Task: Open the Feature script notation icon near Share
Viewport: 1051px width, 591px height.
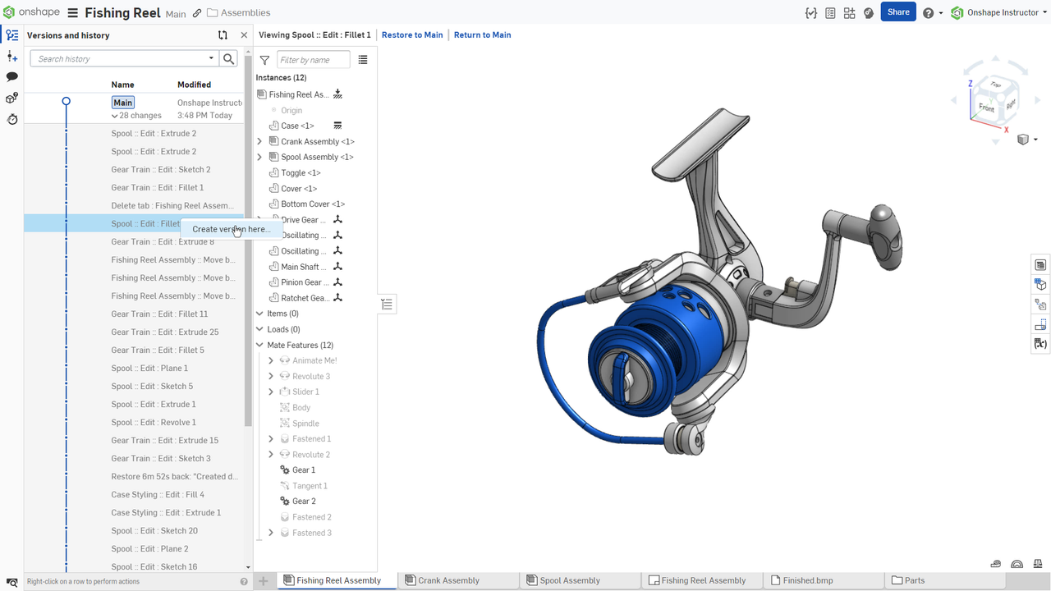Action: 811,12
